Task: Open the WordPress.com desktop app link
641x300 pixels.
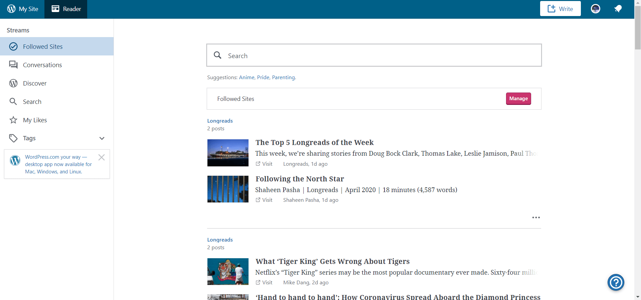Action: [58, 164]
